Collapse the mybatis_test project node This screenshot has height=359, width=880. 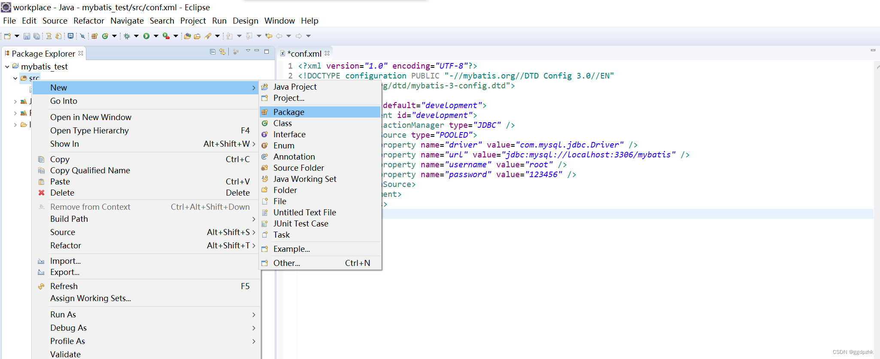7,66
